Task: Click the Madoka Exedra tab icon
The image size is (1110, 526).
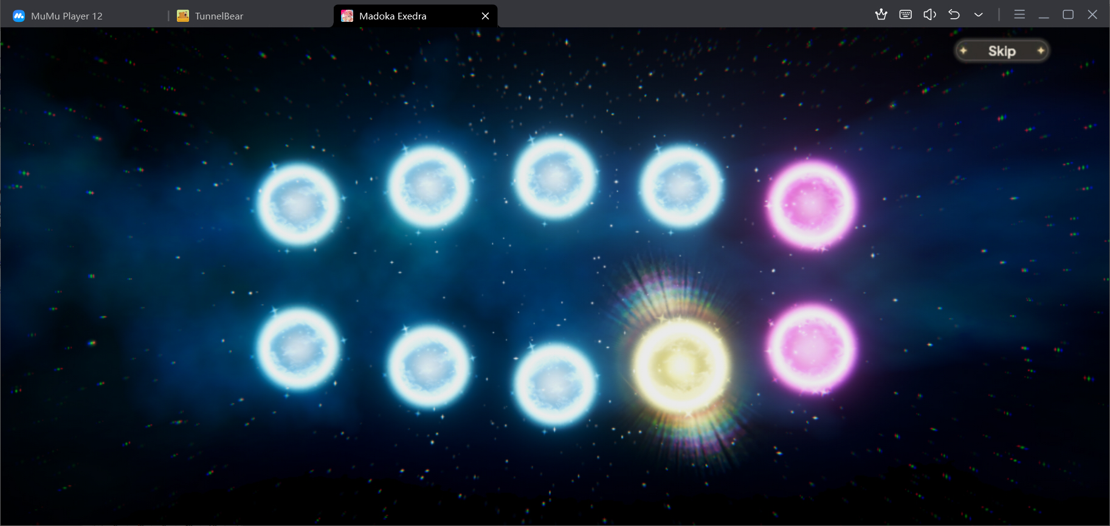Action: tap(347, 16)
